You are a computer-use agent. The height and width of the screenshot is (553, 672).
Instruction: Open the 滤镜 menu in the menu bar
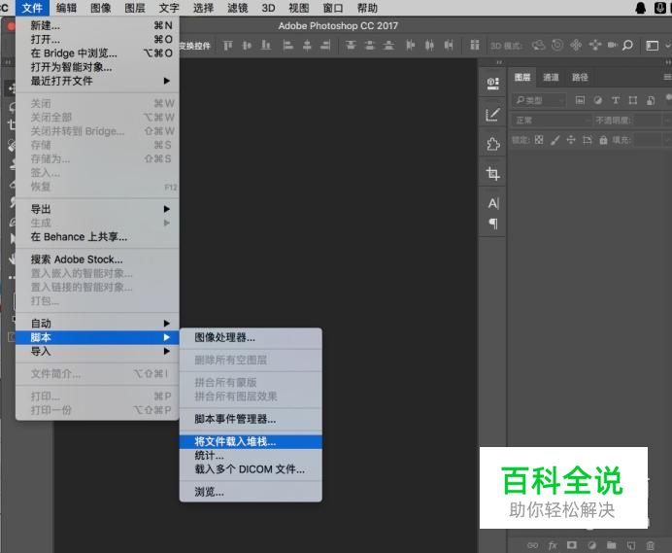pyautogui.click(x=237, y=8)
